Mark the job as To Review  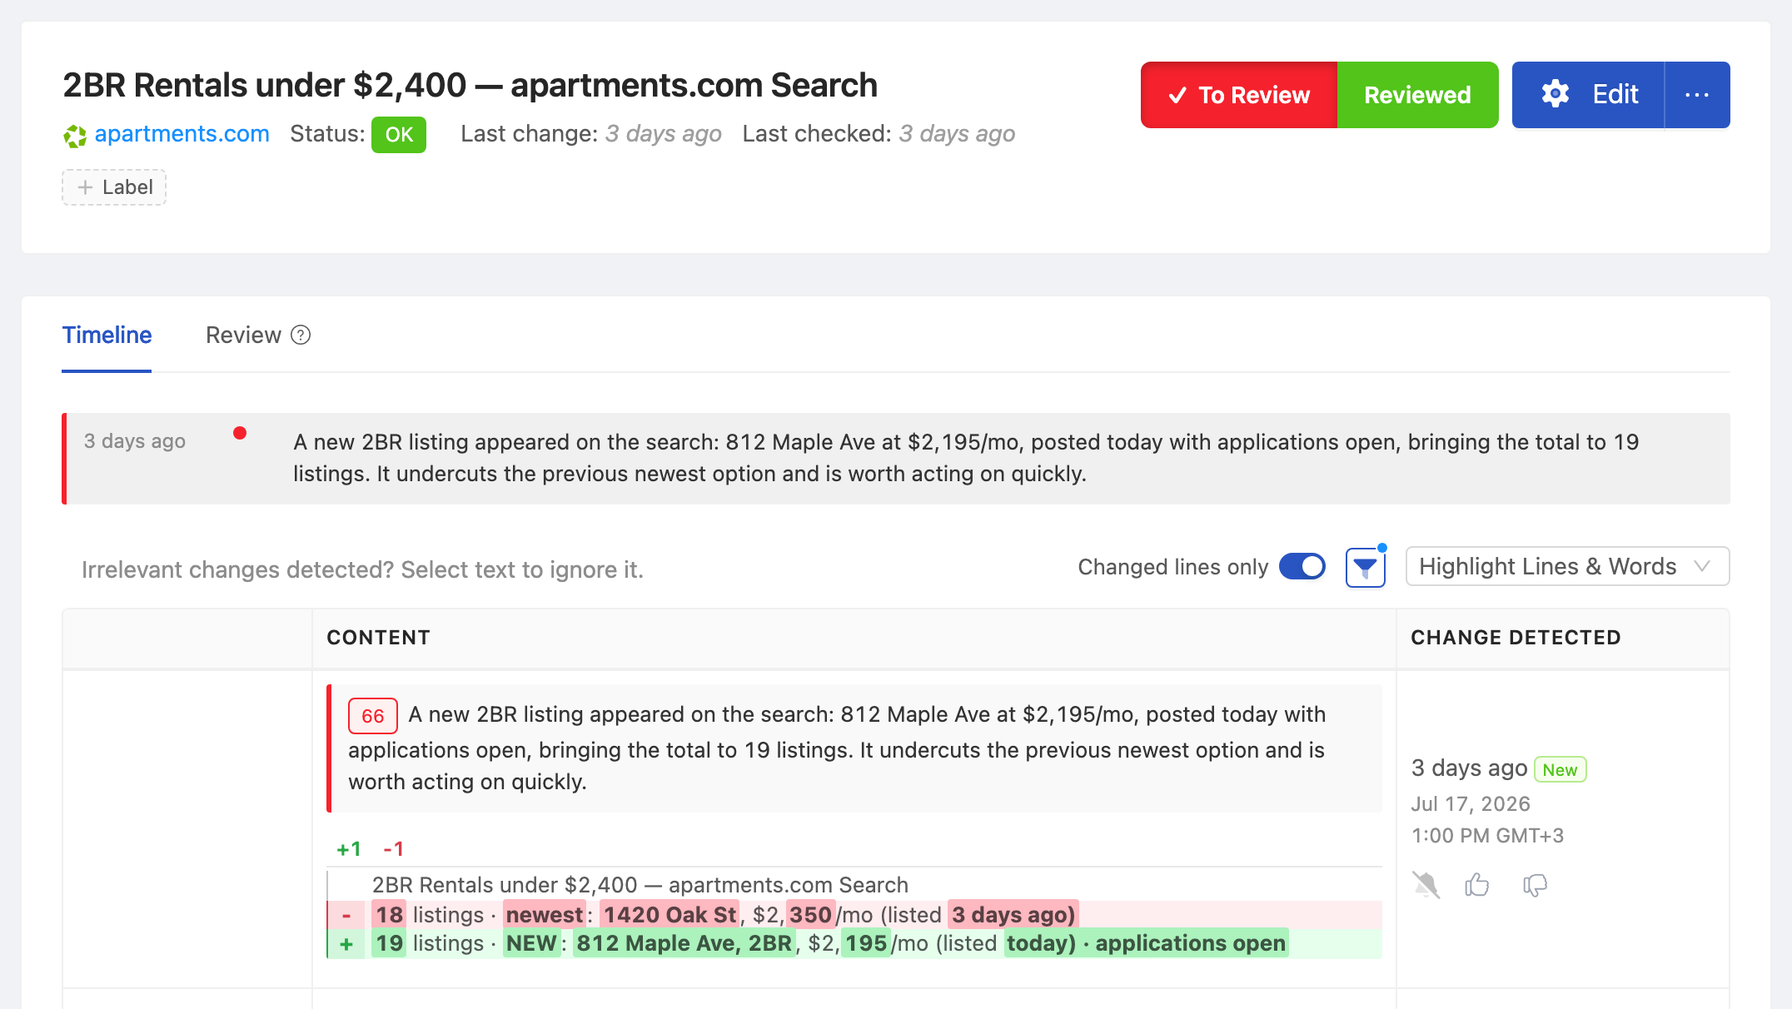pyautogui.click(x=1239, y=95)
